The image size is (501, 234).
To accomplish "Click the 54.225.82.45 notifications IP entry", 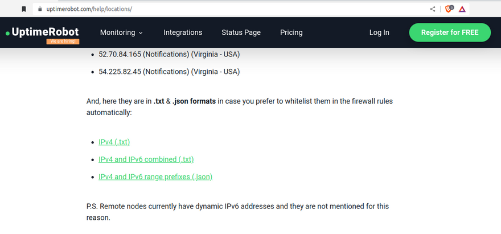I will click(x=169, y=72).
